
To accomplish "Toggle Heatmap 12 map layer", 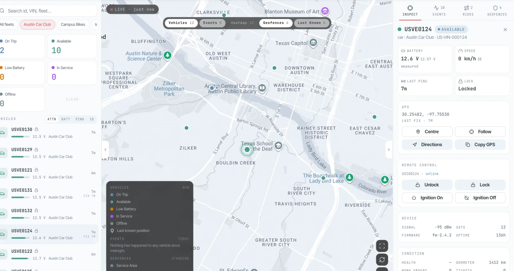I will tap(242, 23).
